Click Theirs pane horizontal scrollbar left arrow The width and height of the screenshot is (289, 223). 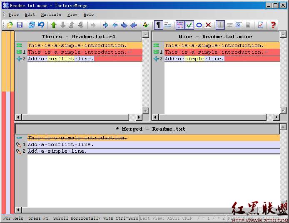[x=18, y=117]
